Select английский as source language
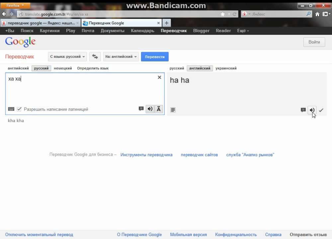This screenshot has height=239, width=332. pyautogui.click(x=18, y=68)
